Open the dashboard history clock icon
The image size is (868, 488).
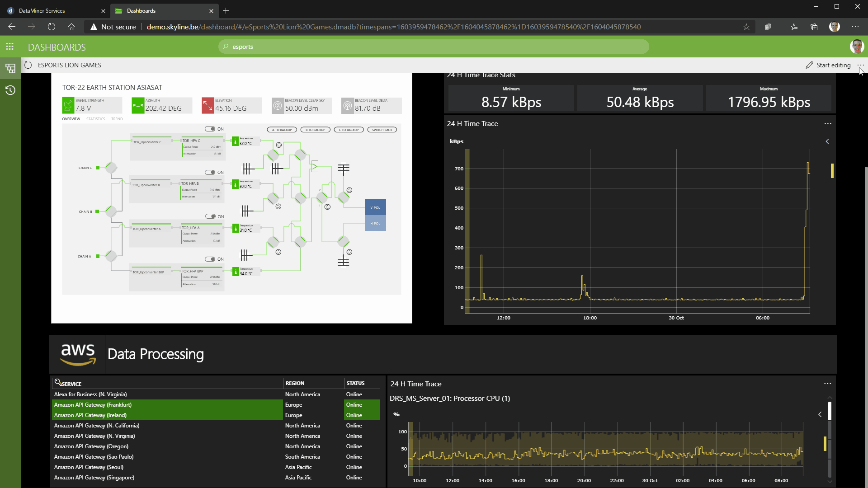10,90
